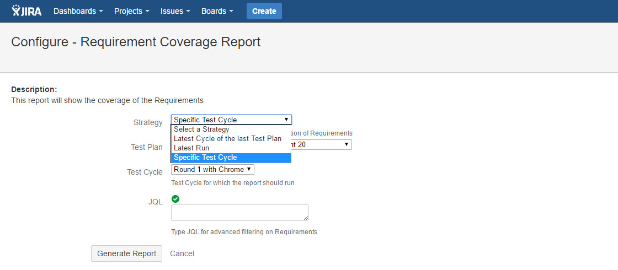Click the 'Test Cycle' field label
The width and height of the screenshot is (618, 270).
(x=145, y=172)
